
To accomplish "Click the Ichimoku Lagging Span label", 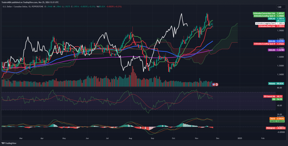I will click(265, 23).
